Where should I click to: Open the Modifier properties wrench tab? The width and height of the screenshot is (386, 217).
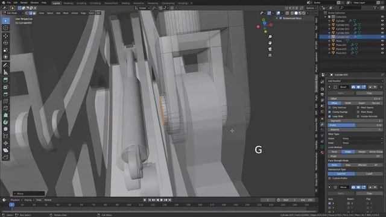coord(322,125)
